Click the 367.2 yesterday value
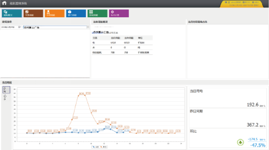The height and width of the screenshot is (150, 269). pos(252,125)
